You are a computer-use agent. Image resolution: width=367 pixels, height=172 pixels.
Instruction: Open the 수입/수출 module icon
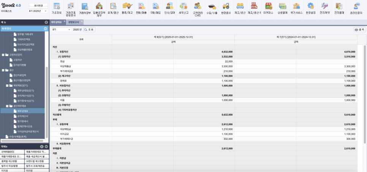(212, 6)
